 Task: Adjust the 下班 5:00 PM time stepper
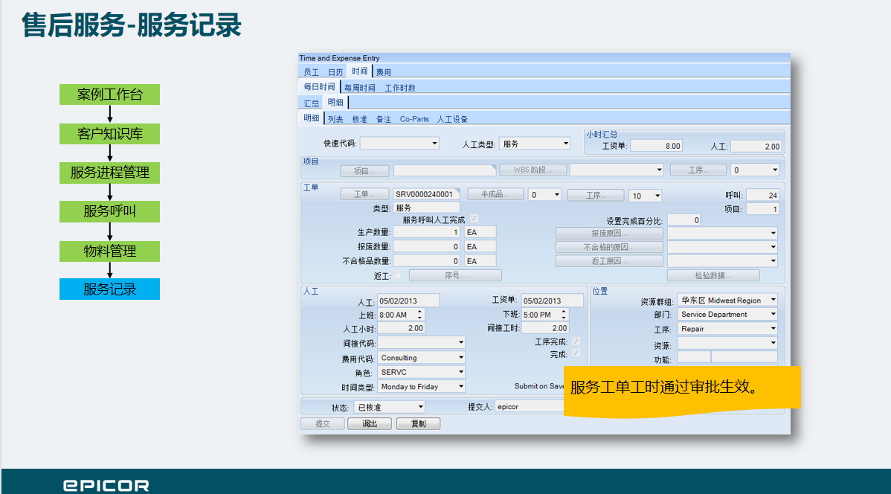click(563, 315)
